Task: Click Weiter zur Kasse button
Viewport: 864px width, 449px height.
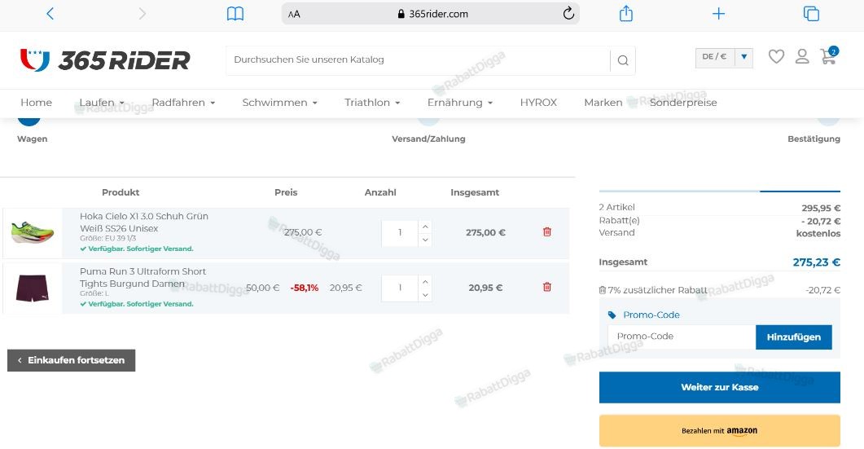Action: (x=720, y=387)
